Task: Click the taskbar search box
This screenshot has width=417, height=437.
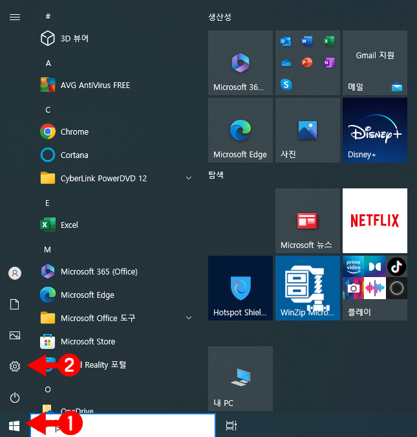Action: [x=123, y=425]
